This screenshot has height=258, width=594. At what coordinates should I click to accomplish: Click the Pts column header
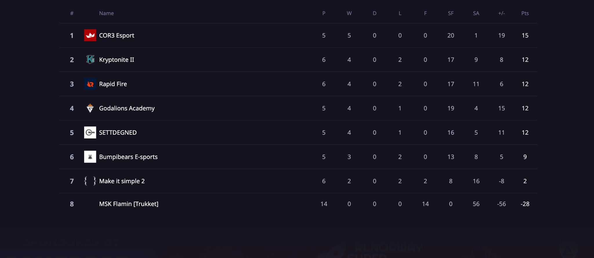point(525,13)
